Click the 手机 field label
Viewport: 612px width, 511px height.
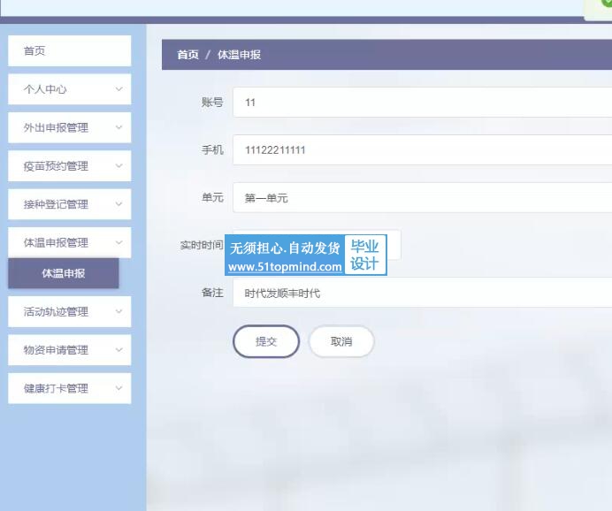point(212,149)
